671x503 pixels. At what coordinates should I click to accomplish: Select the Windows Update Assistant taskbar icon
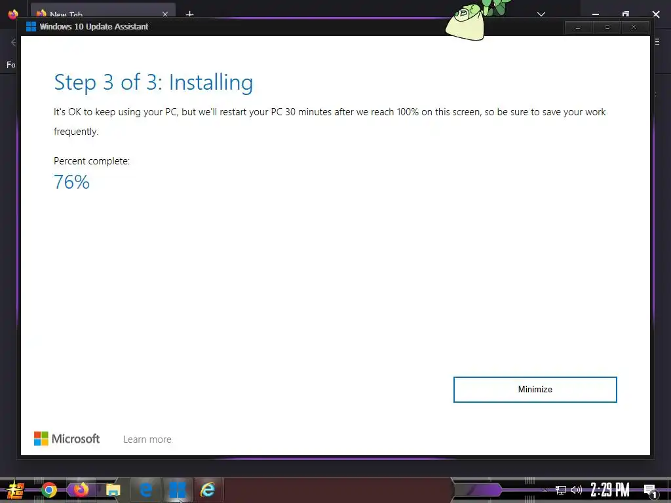(177, 490)
